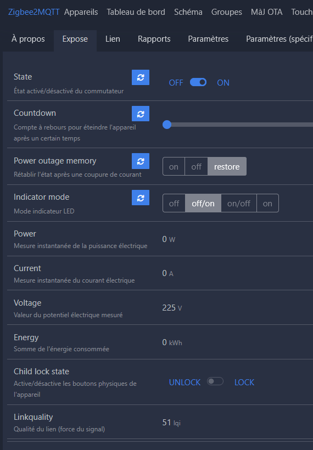Open Tableau de bord in navigation

click(x=136, y=12)
